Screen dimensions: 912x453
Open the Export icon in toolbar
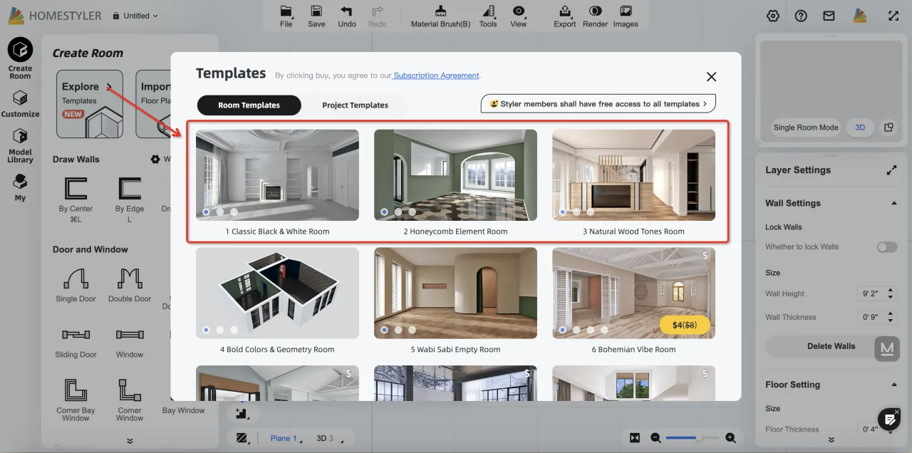coord(564,11)
